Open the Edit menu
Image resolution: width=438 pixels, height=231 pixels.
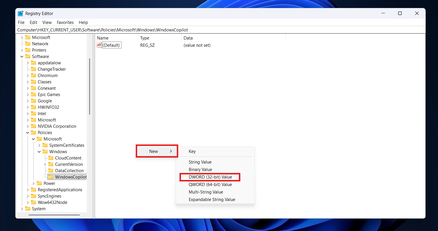(x=33, y=22)
